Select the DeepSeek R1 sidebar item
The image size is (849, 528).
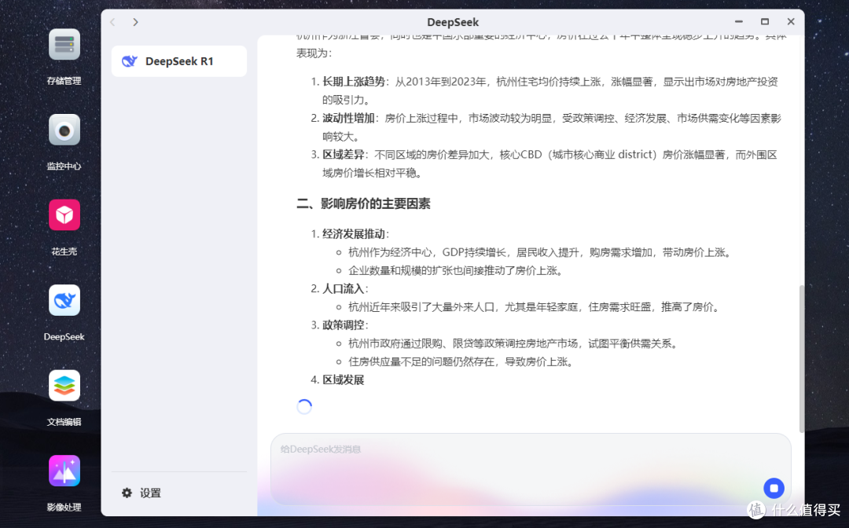coord(179,61)
